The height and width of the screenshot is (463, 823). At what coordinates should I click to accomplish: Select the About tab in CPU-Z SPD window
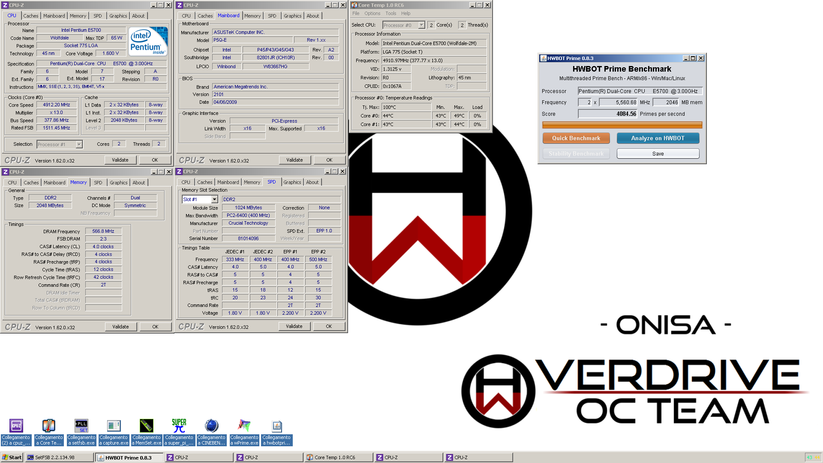[x=312, y=182]
